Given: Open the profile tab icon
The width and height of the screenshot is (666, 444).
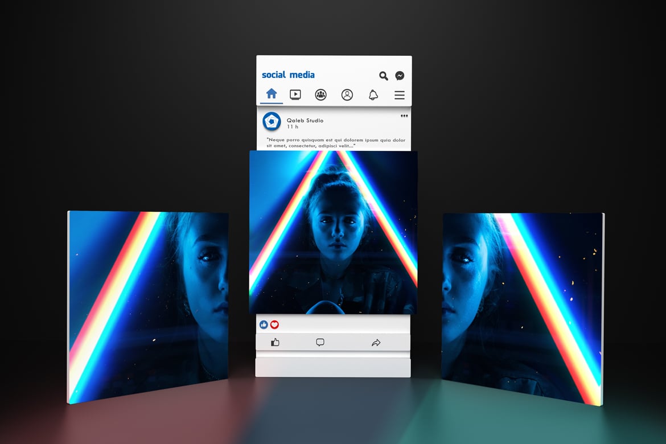Looking at the screenshot, I should click(x=347, y=94).
